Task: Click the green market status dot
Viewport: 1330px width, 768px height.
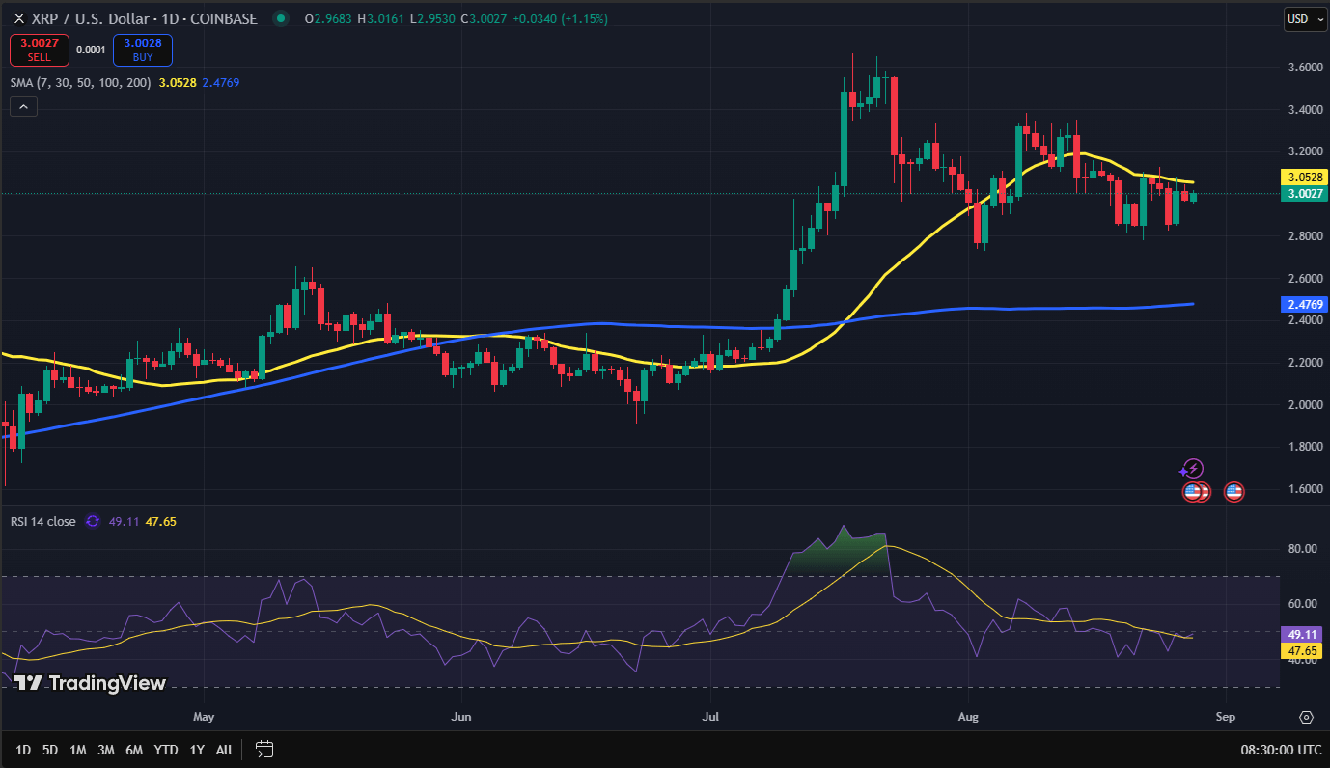Action: tap(281, 18)
